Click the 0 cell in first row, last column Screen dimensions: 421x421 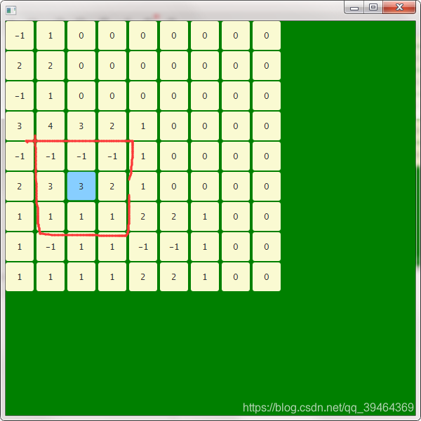pos(267,36)
